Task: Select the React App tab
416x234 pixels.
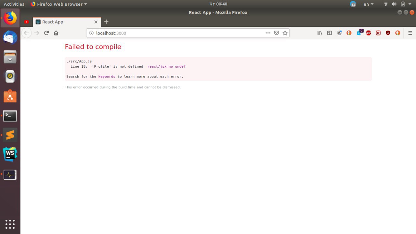Action: point(67,22)
